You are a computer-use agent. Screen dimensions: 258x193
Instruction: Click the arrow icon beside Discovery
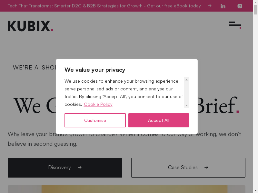click(80, 168)
